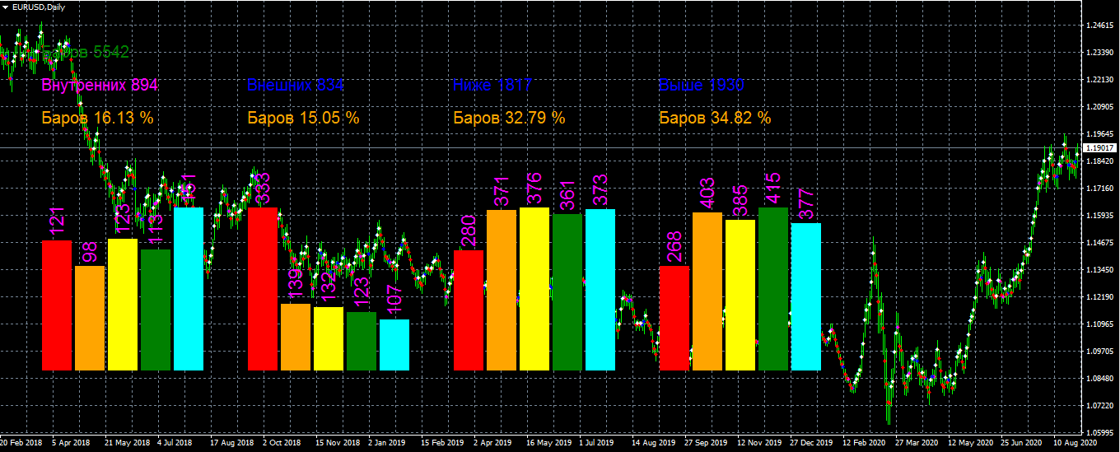Click the cyan bar labeled 151
This screenshot has width=1120, height=452.
tap(189, 289)
